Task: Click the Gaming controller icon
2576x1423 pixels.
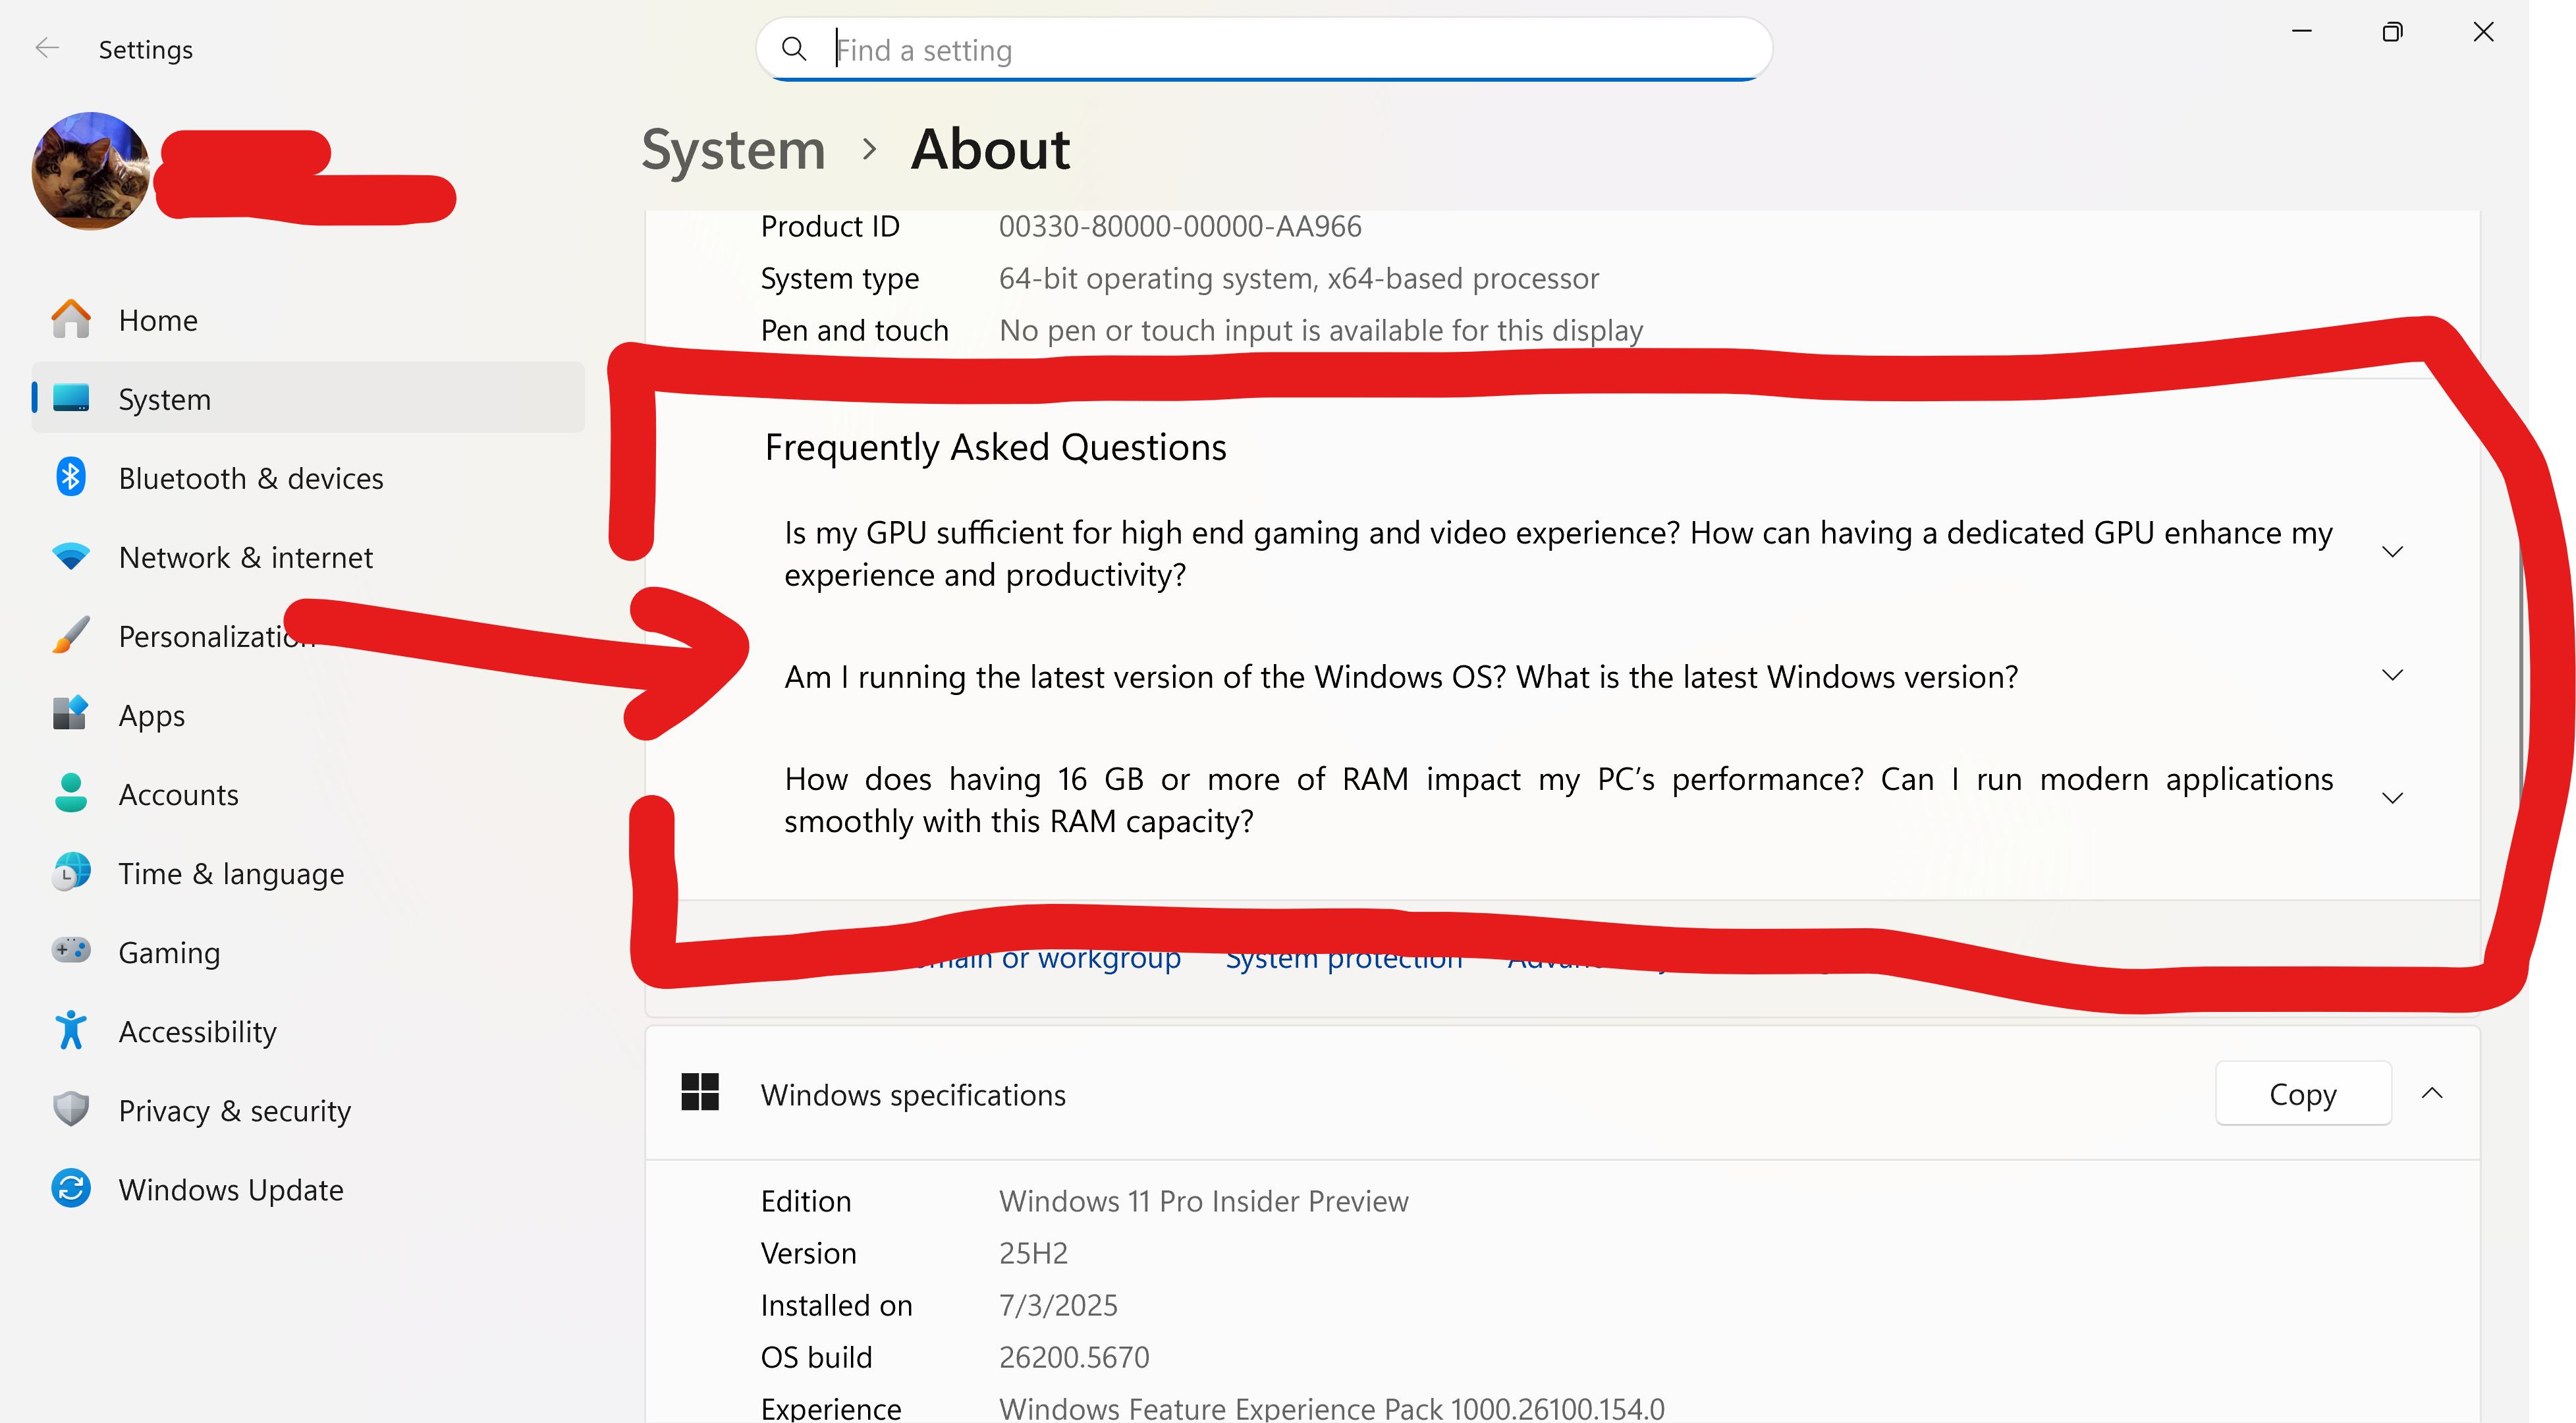Action: pyautogui.click(x=71, y=950)
